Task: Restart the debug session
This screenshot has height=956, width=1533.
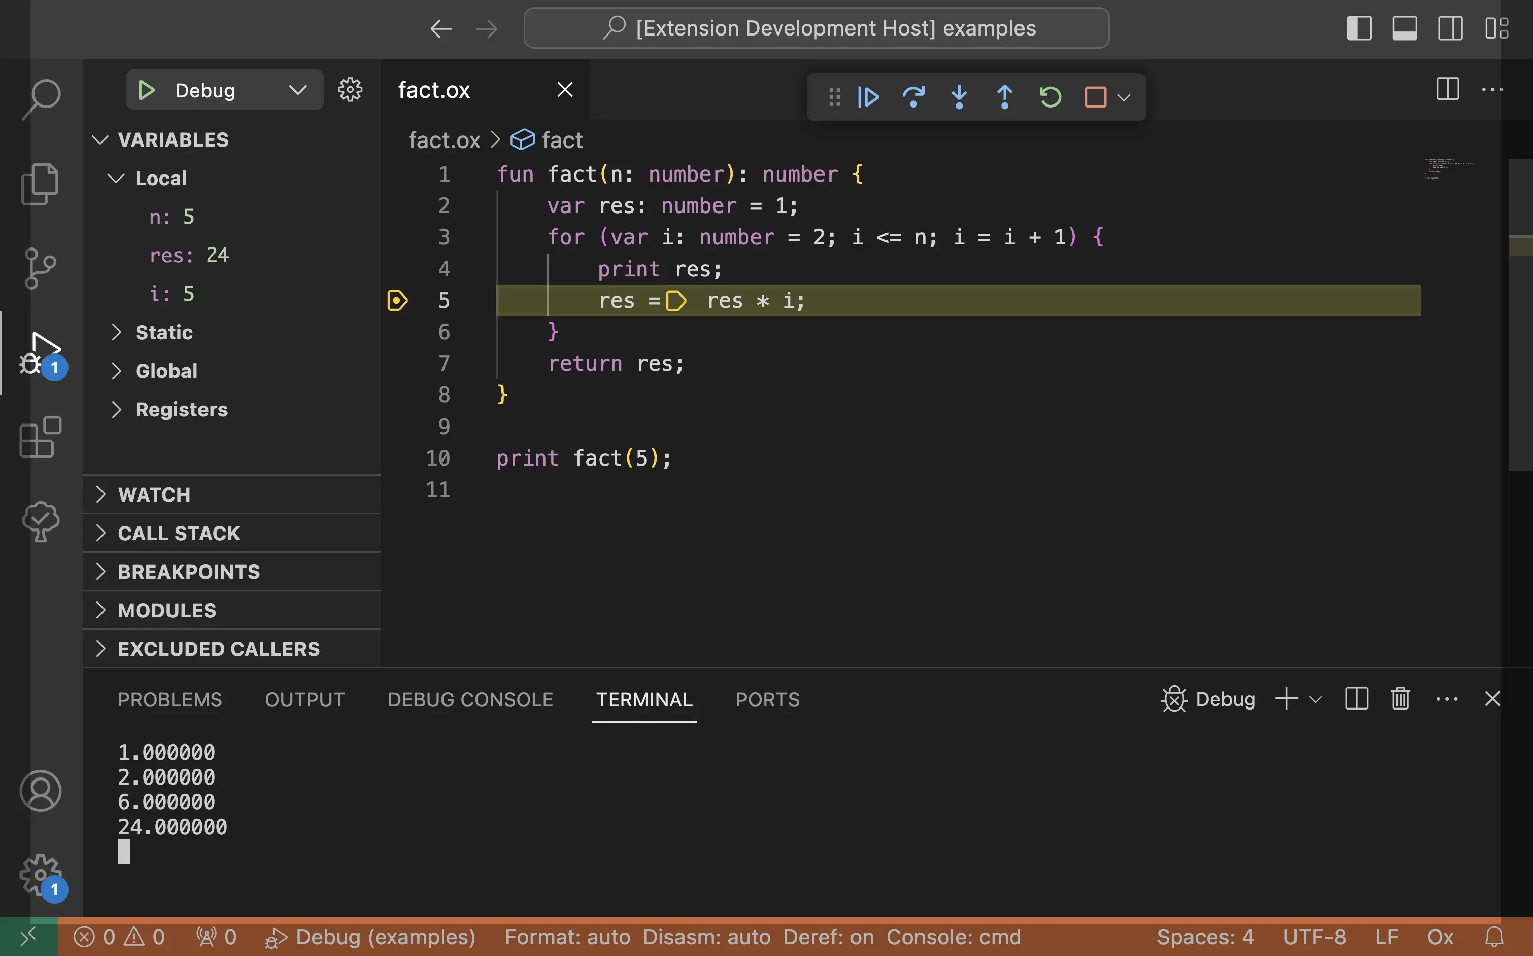Action: coord(1050,97)
